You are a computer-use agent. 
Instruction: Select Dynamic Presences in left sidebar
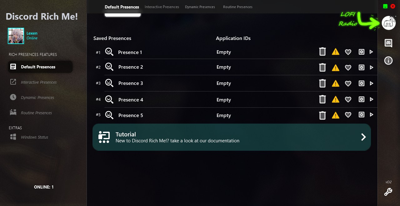click(37, 98)
